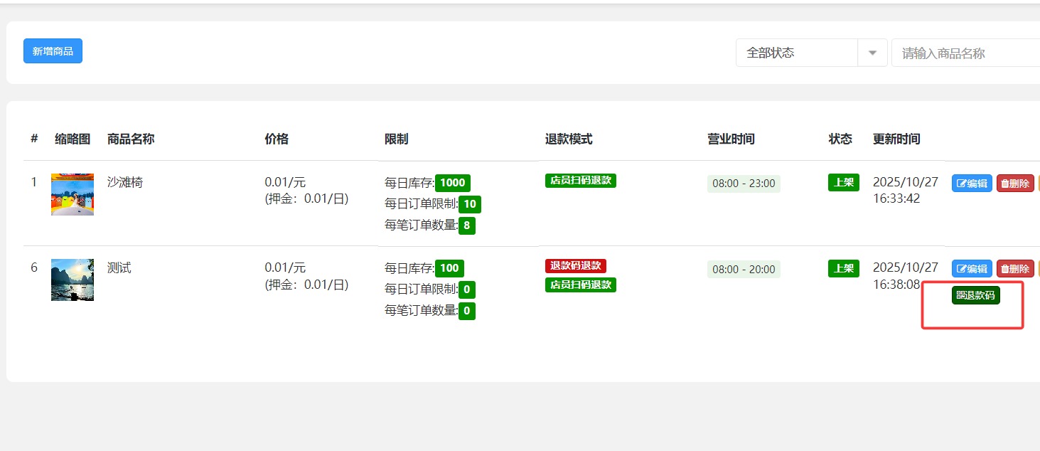Open the 沙滩椅 product thumbnail
Image resolution: width=1040 pixels, height=451 pixels.
[73, 194]
